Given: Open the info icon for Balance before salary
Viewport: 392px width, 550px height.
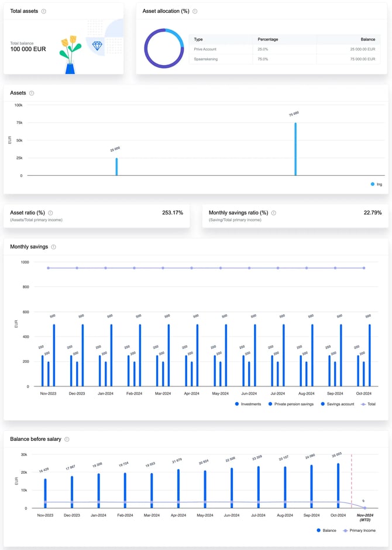Looking at the screenshot, I should pos(67,439).
